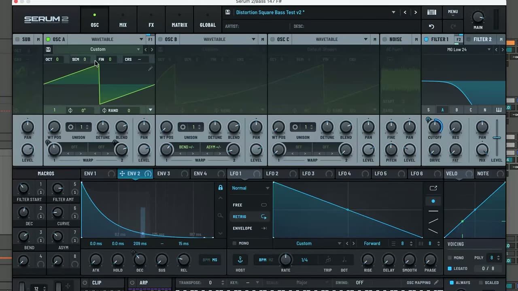Uncheck the LEGATO voicing checkbox

(450, 268)
